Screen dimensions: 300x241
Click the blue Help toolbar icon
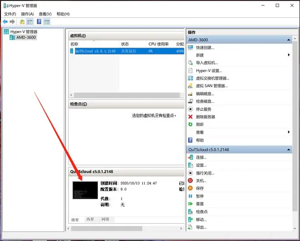coord(39,22)
